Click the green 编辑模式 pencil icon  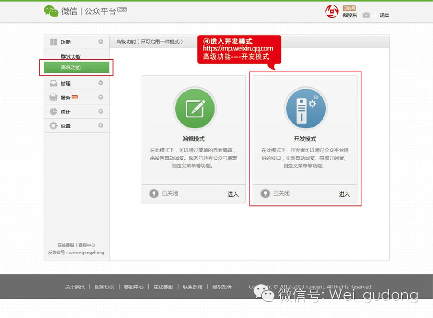click(x=195, y=108)
